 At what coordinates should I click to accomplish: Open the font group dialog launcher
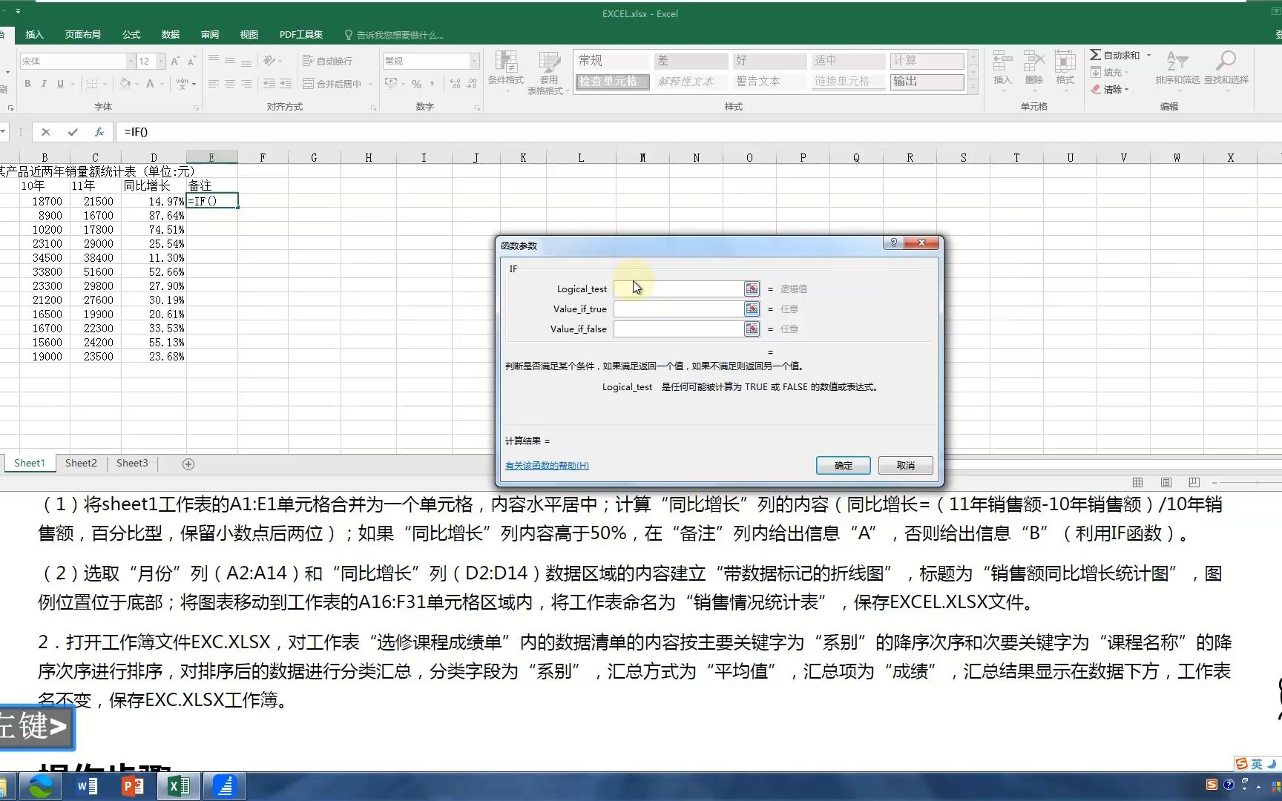197,108
